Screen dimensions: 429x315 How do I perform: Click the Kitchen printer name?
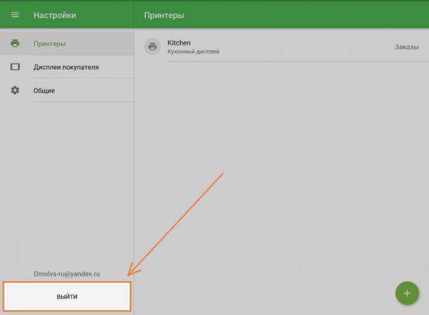pyautogui.click(x=179, y=43)
